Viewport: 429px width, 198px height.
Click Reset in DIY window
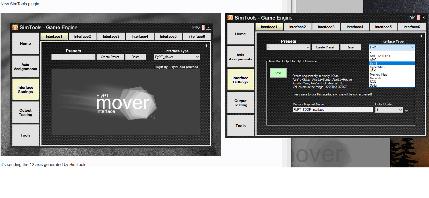pyautogui.click(x=351, y=47)
